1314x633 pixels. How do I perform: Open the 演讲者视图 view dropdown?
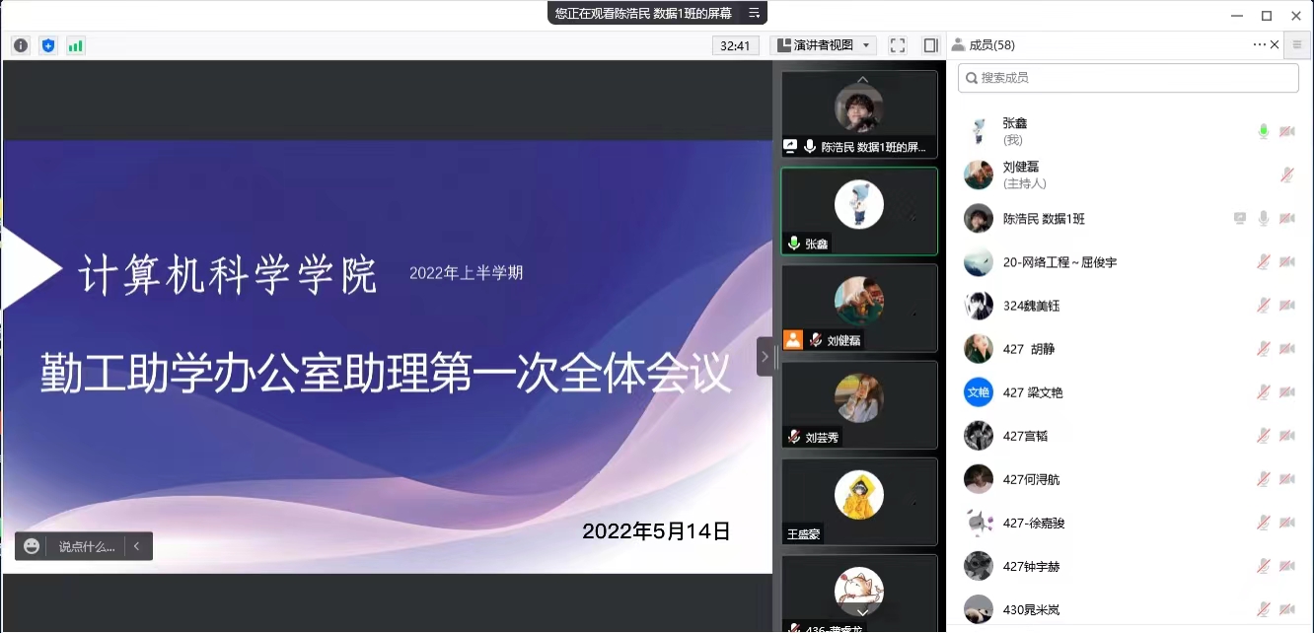click(x=824, y=45)
